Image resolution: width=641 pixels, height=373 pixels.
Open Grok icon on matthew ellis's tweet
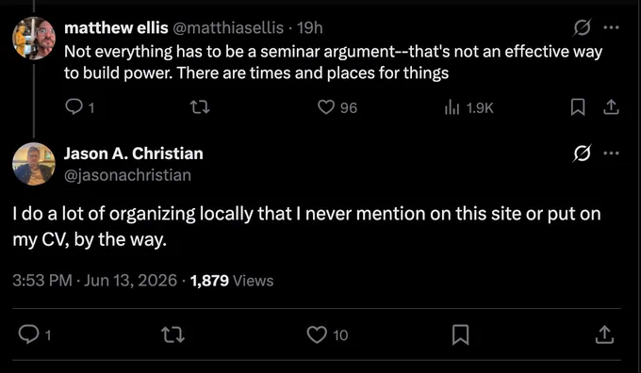582,27
